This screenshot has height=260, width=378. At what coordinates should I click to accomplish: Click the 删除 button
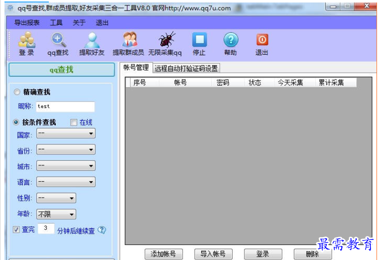(x=312, y=254)
